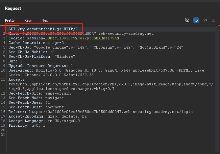Click the Sec-Ch-Ua-Platform "Windows" line
Image resolution: width=220 pixels, height=154 pixels.
pos(42,56)
